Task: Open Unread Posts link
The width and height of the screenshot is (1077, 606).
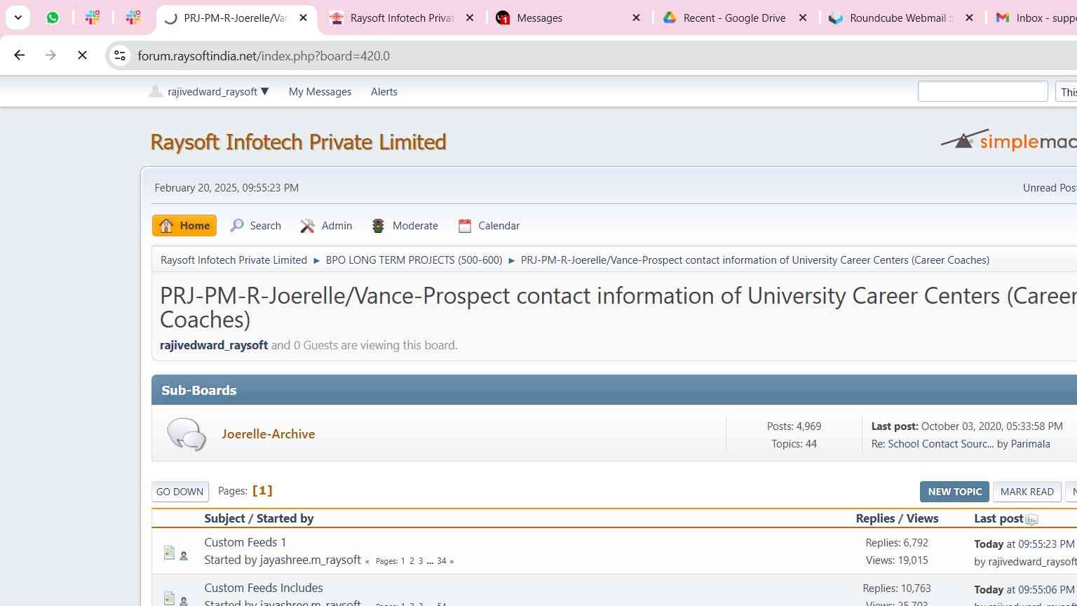Action: point(1050,188)
